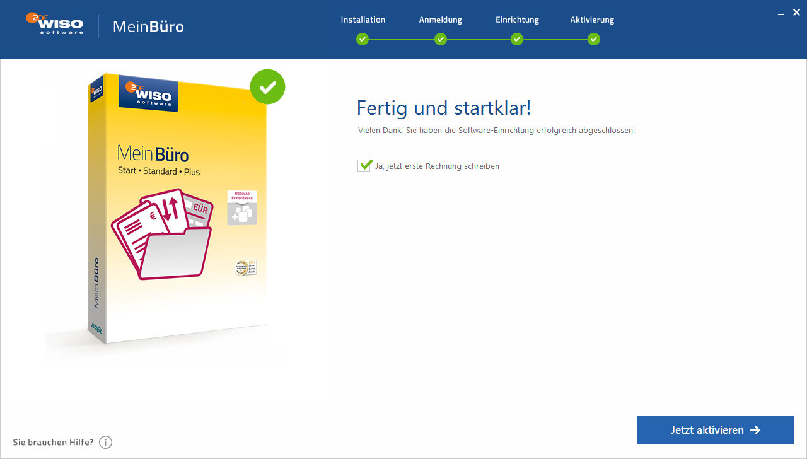Click the large green check badge on box

coord(268,87)
